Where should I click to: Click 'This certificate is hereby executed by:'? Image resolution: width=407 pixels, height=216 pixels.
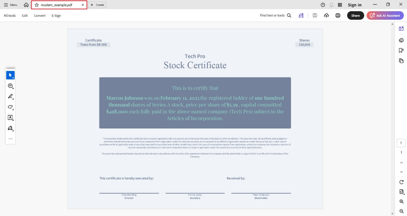[x=126, y=178]
